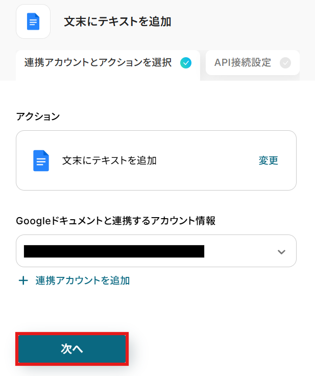The width and height of the screenshot is (315, 376).
Task: Click the Google Docs icon in header
Action: coord(33,21)
